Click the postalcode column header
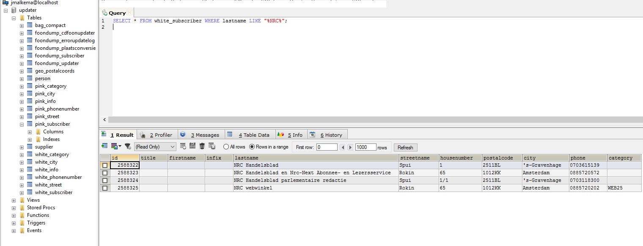Viewport: 643px width, 246px height. [x=502, y=158]
